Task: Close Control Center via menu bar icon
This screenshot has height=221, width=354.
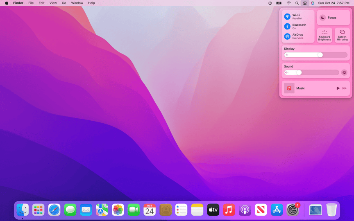Action: pos(305,3)
